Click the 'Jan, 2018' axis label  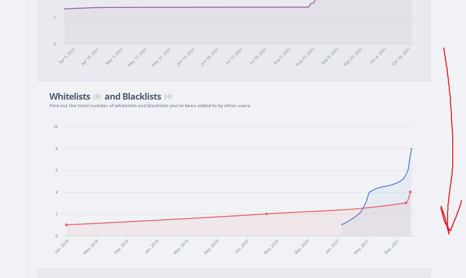(62, 246)
